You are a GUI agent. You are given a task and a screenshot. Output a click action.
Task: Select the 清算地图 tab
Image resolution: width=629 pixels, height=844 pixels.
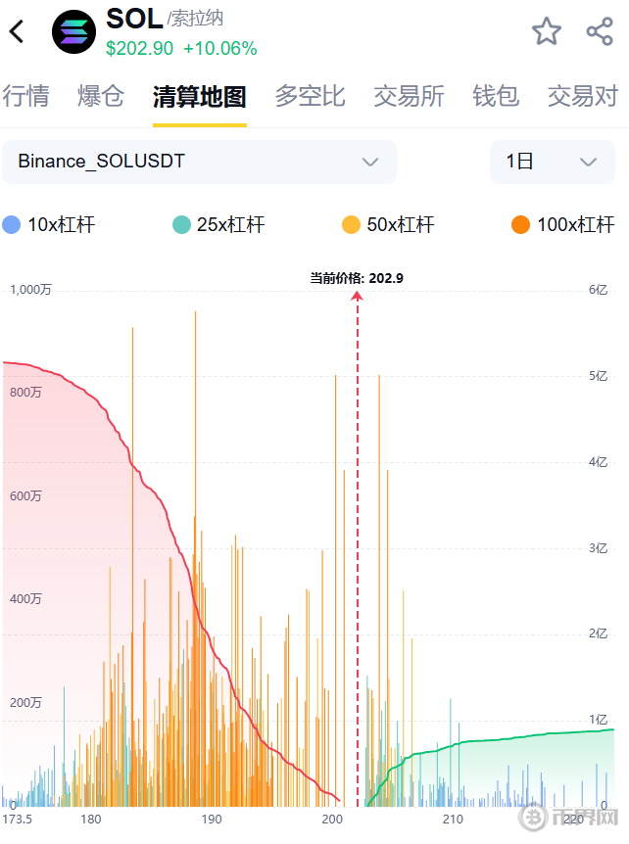(199, 96)
